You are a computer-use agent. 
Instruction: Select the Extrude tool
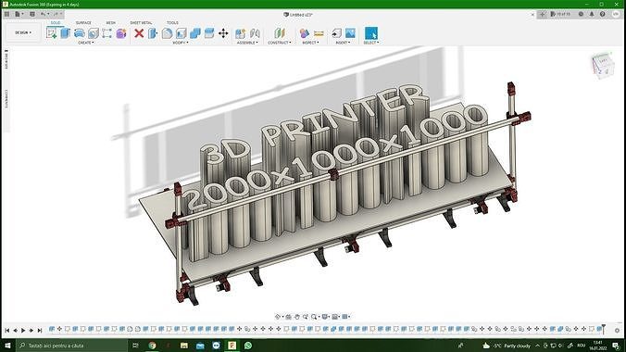click(66, 33)
